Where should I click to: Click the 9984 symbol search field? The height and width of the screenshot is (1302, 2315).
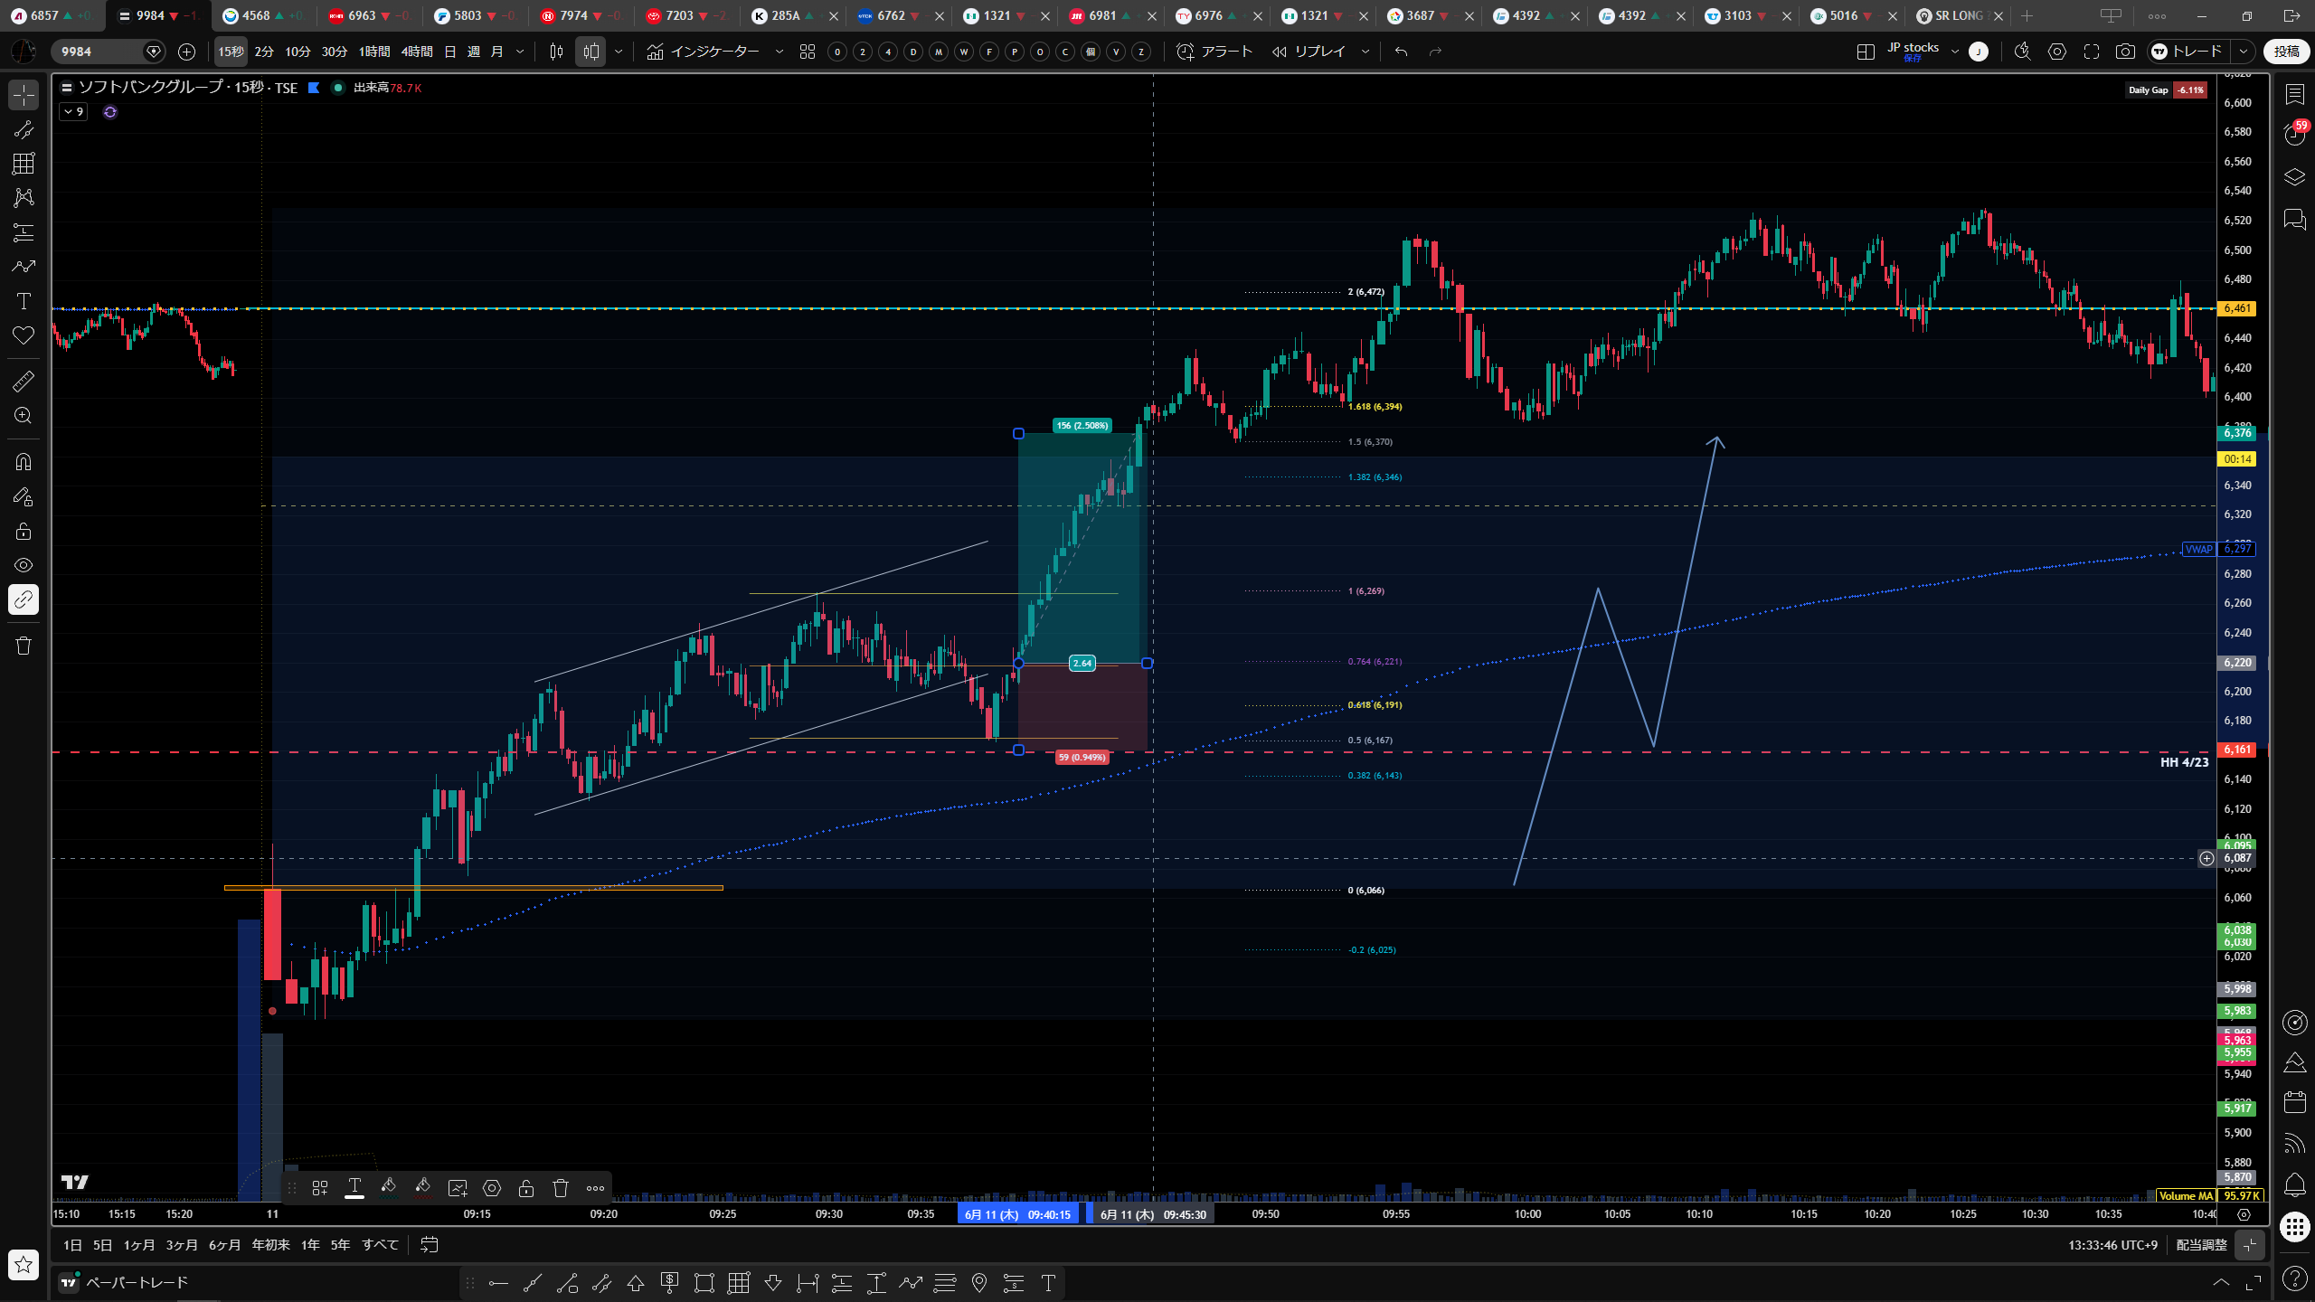coord(99,52)
